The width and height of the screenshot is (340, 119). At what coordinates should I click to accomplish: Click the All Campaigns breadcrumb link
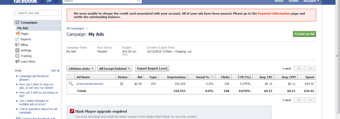(75, 28)
